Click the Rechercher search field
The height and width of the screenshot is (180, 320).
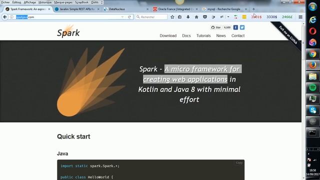(151, 17)
